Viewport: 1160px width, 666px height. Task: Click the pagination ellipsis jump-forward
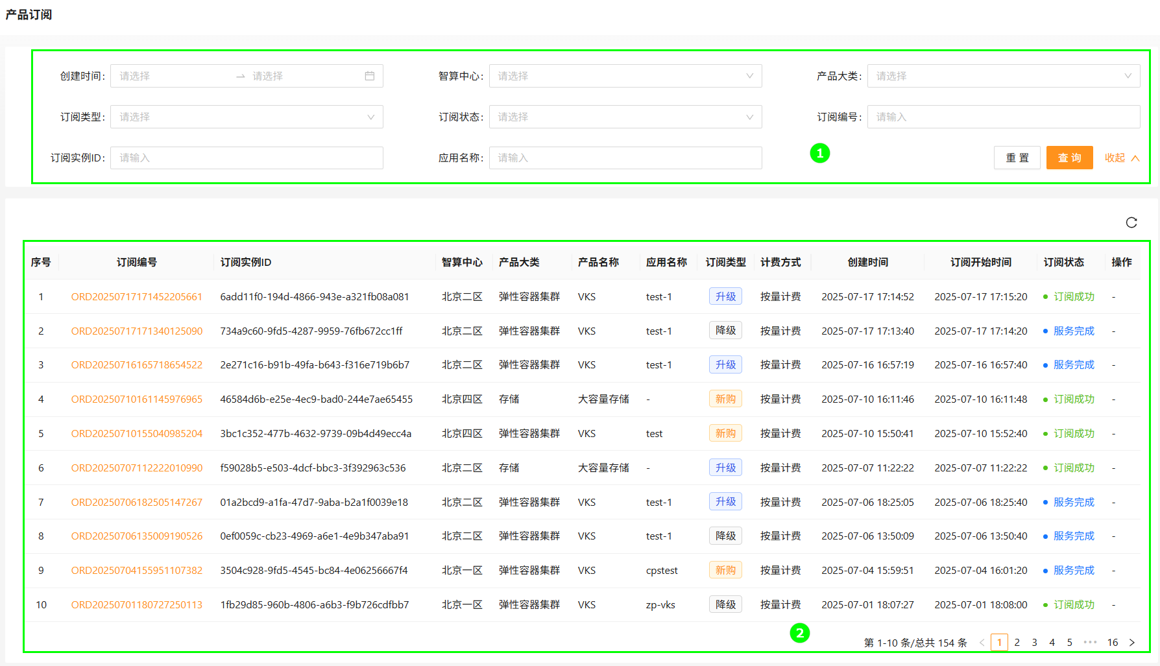click(x=1090, y=642)
